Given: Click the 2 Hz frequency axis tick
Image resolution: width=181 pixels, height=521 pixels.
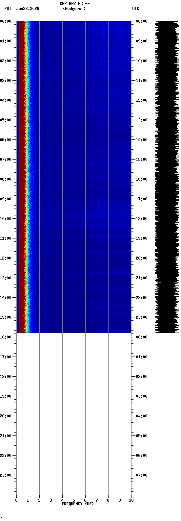Looking at the screenshot, I should tap(39, 500).
